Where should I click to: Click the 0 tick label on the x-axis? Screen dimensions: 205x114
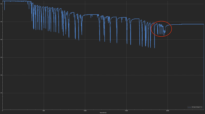tap(2, 111)
